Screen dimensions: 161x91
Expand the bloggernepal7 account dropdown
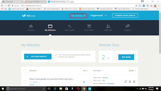98,15
